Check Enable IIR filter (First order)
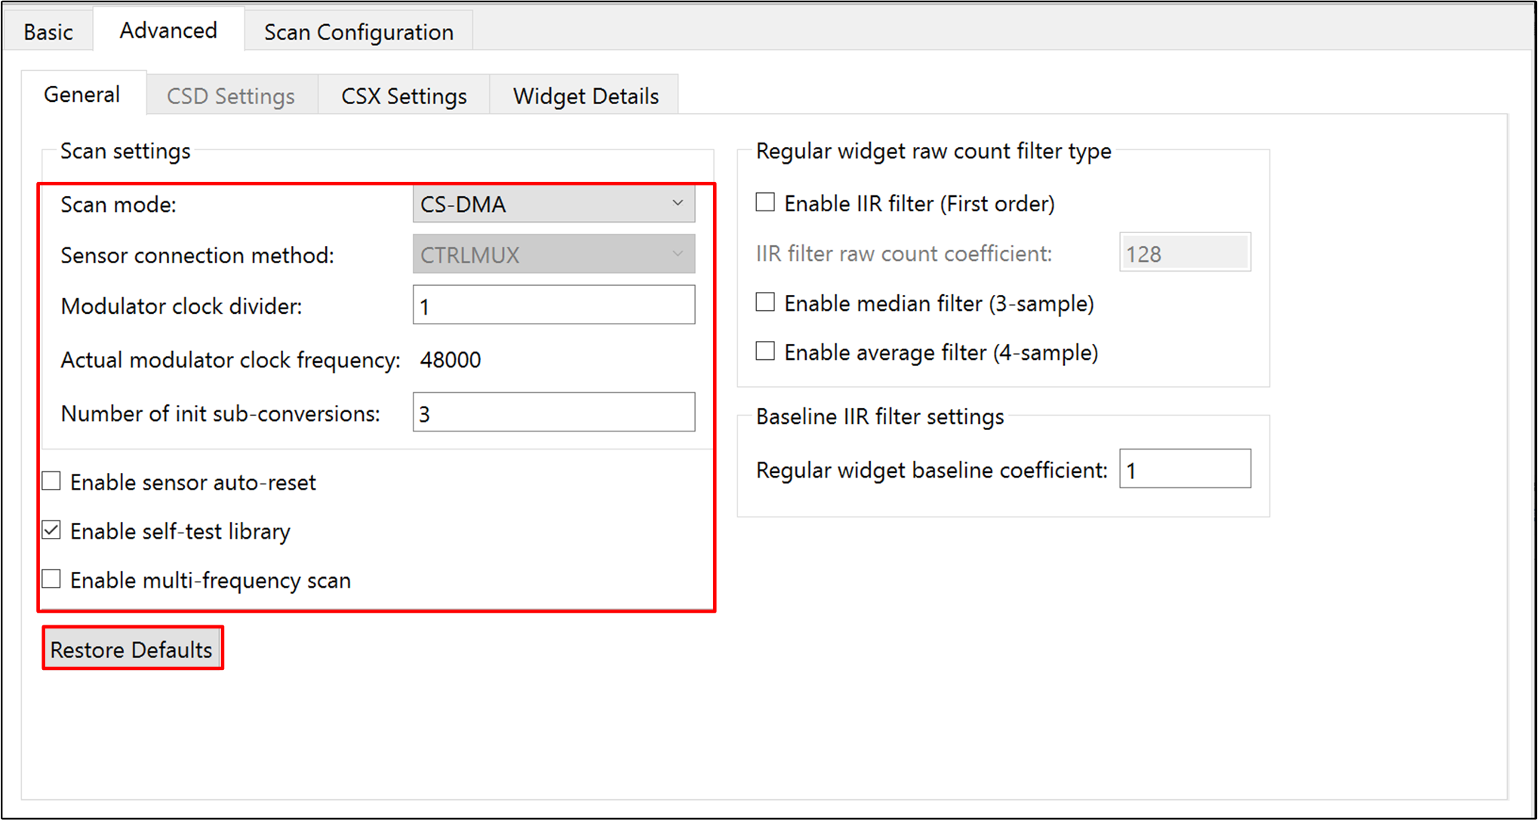The image size is (1538, 820). pyautogui.click(x=765, y=202)
